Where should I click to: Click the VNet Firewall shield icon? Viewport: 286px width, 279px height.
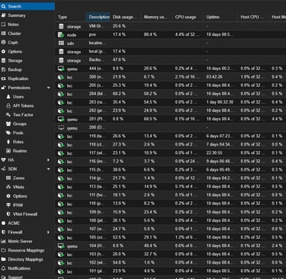pyautogui.click(x=8, y=214)
